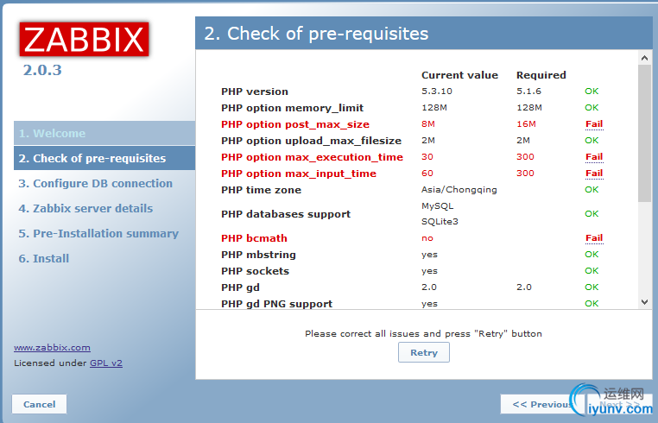Open step 6. Install
This screenshot has height=423, width=658.
44,258
